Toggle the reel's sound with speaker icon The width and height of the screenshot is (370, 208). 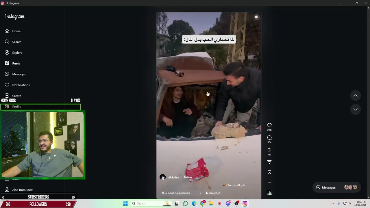(x=256, y=17)
